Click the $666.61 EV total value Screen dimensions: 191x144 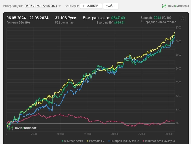click(120, 23)
